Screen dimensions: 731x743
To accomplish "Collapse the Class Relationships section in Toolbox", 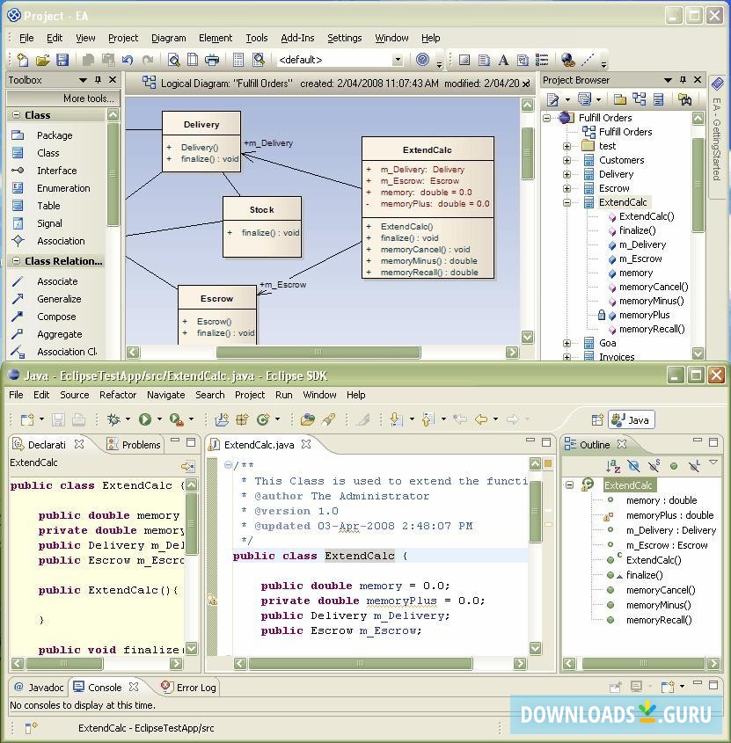I will tap(16, 261).
